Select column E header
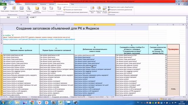 (x=132, y=24)
